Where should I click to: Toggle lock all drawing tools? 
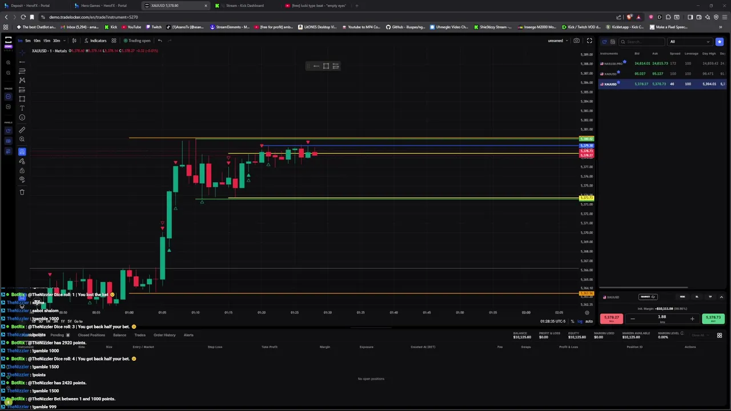coord(22,170)
